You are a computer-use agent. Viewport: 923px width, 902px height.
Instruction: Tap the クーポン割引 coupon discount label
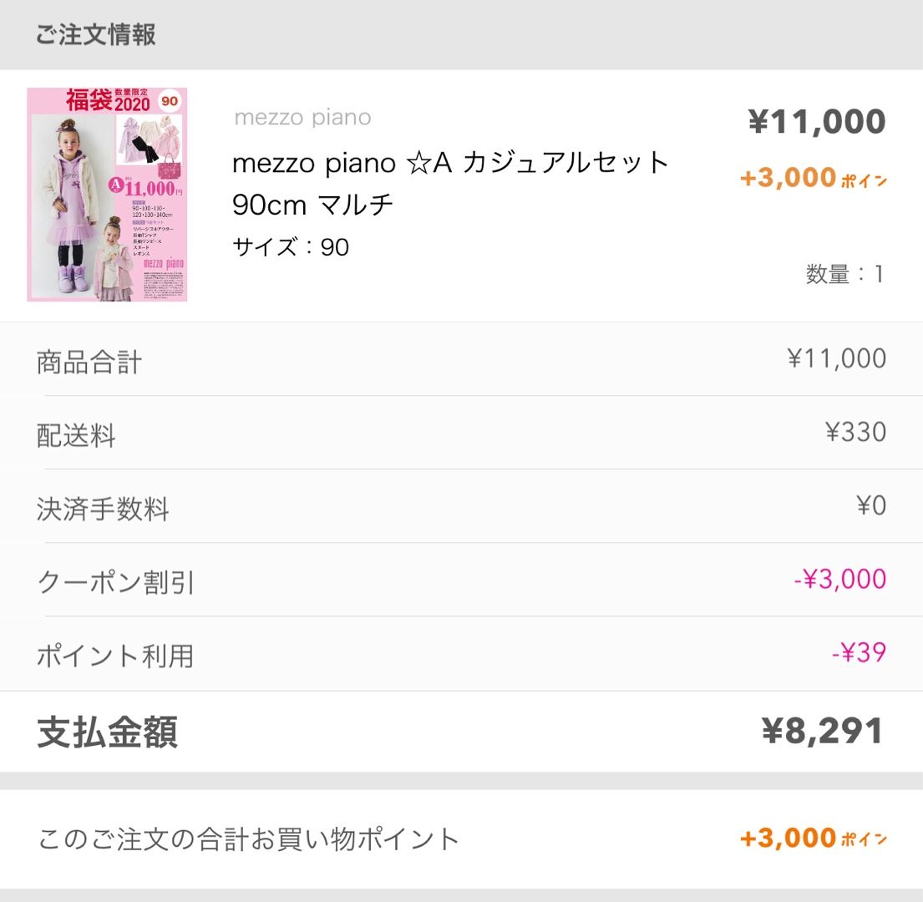click(x=116, y=583)
